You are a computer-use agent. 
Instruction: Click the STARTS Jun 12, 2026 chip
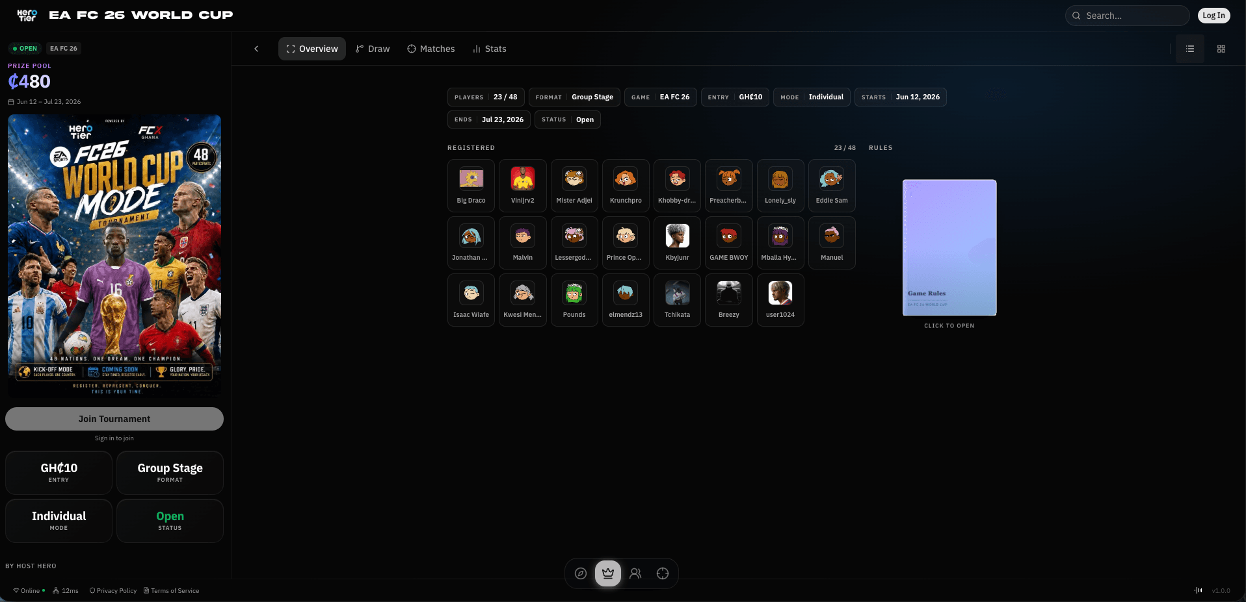point(901,97)
